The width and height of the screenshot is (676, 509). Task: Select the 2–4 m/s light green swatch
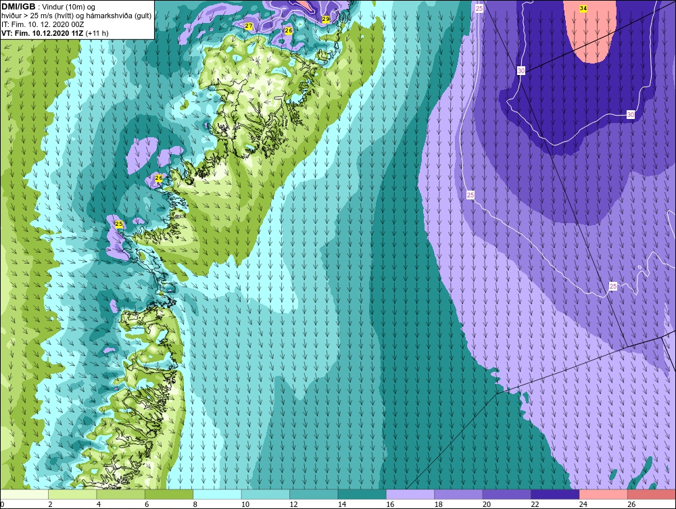tap(72, 494)
